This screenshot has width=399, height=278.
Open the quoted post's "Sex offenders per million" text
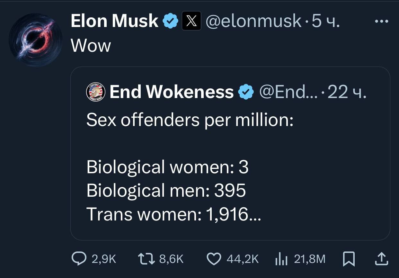(190, 120)
